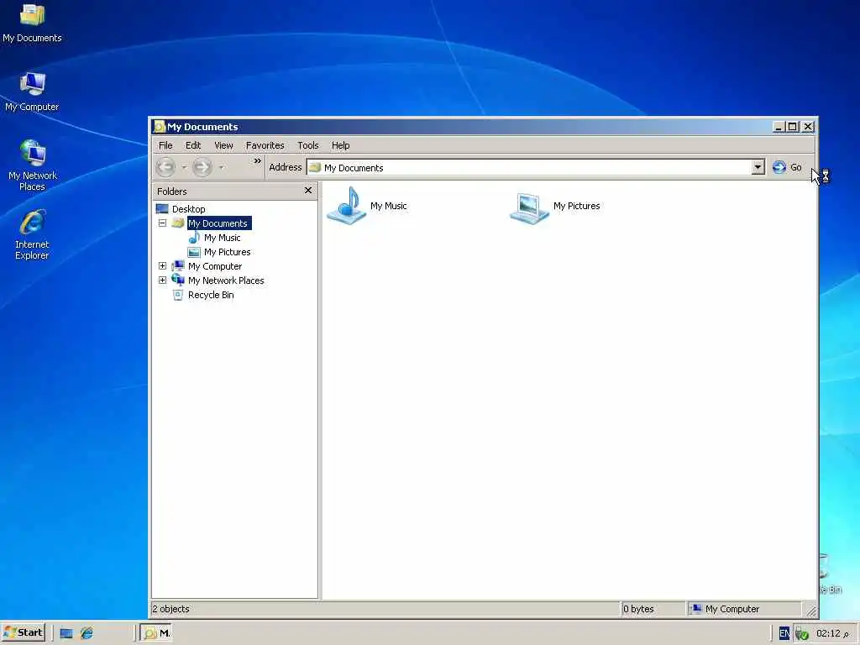This screenshot has height=645, width=860.
Task: Open the Tools menu
Action: [x=308, y=145]
